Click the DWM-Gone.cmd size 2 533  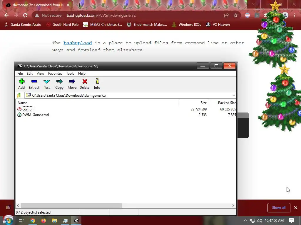[x=203, y=115]
